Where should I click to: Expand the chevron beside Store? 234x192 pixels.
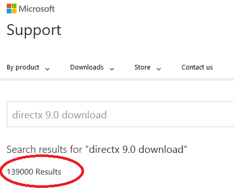159,69
